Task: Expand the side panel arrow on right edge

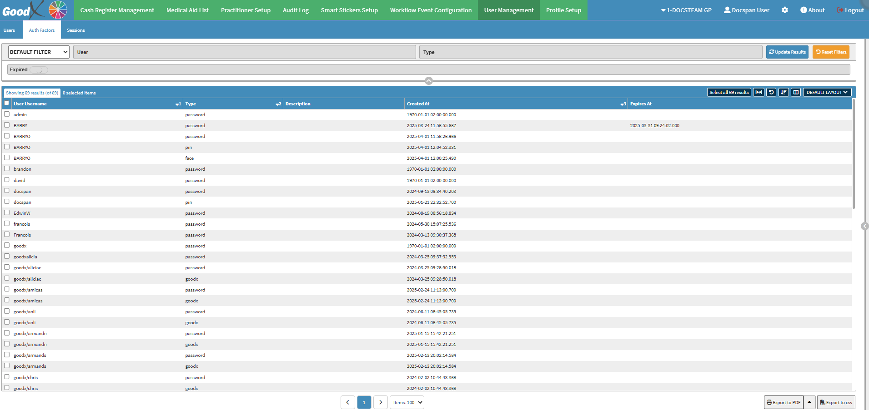Action: click(x=864, y=226)
